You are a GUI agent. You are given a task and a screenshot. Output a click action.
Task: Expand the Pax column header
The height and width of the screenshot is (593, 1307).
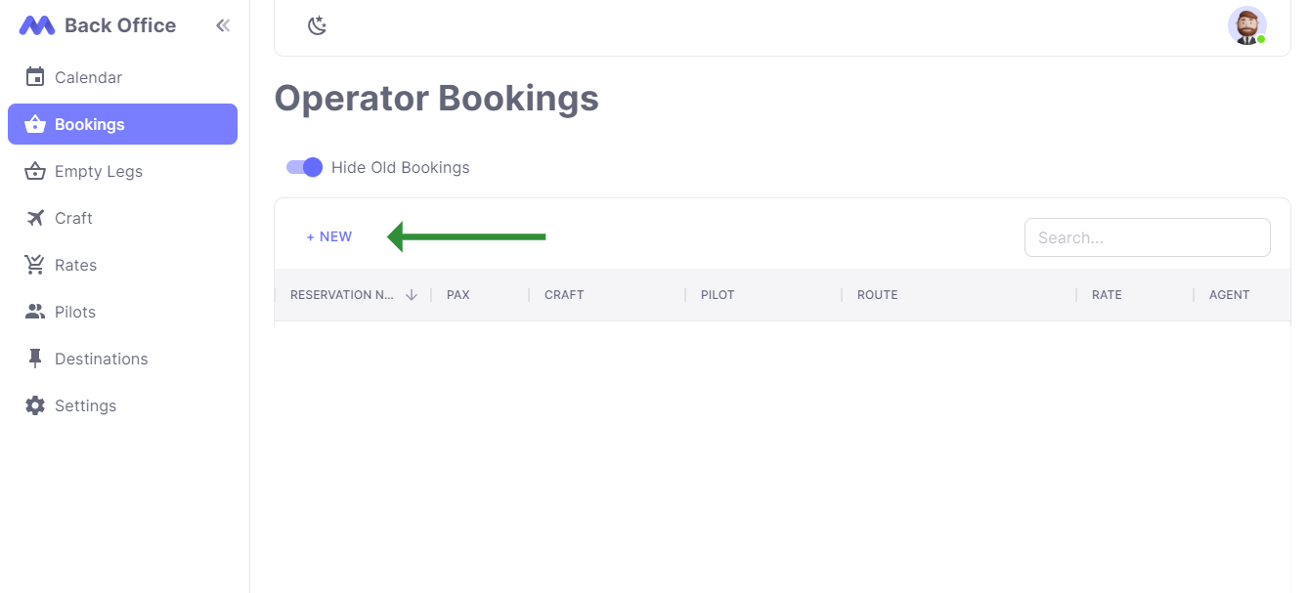click(457, 294)
